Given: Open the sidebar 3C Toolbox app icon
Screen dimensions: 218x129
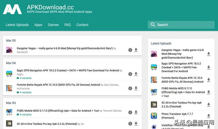Looking at the screenshot, I should (x=154, y=104).
